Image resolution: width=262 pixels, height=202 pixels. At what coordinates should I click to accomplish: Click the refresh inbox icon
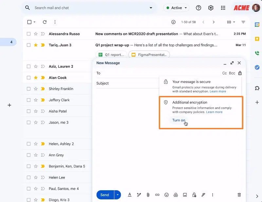tap(45, 22)
